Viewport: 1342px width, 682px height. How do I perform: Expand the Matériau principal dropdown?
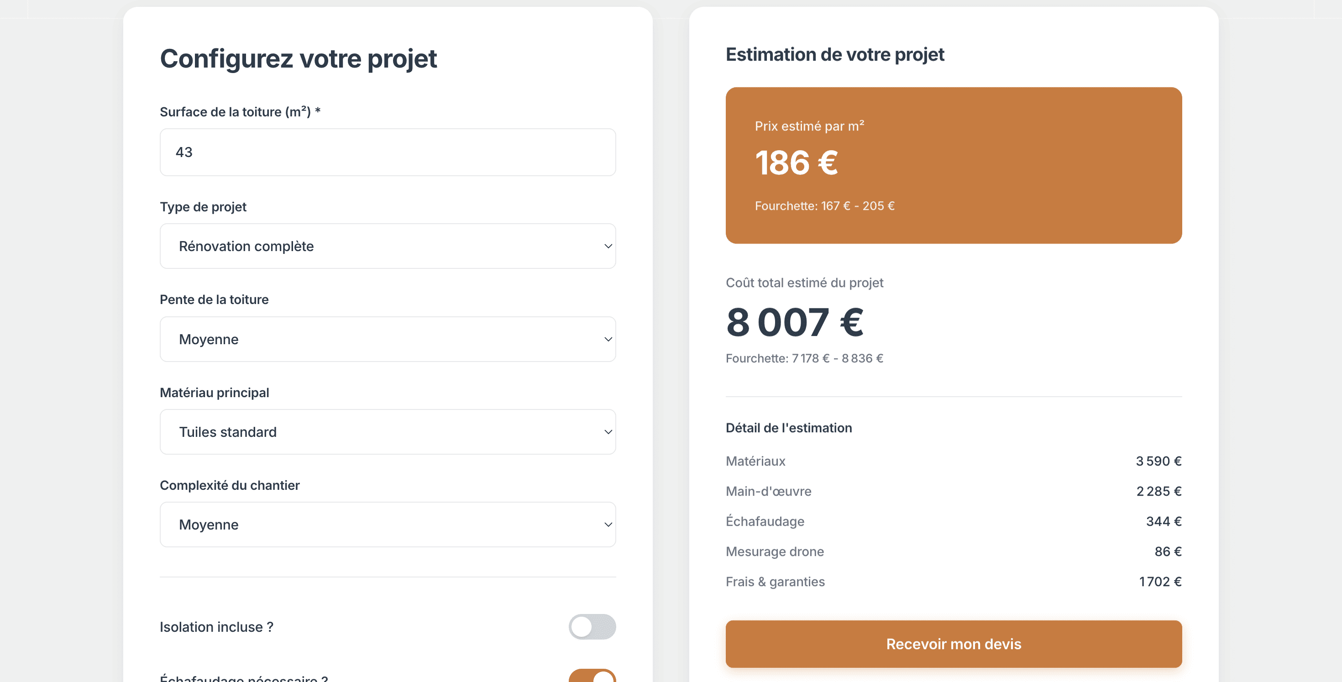[388, 432]
